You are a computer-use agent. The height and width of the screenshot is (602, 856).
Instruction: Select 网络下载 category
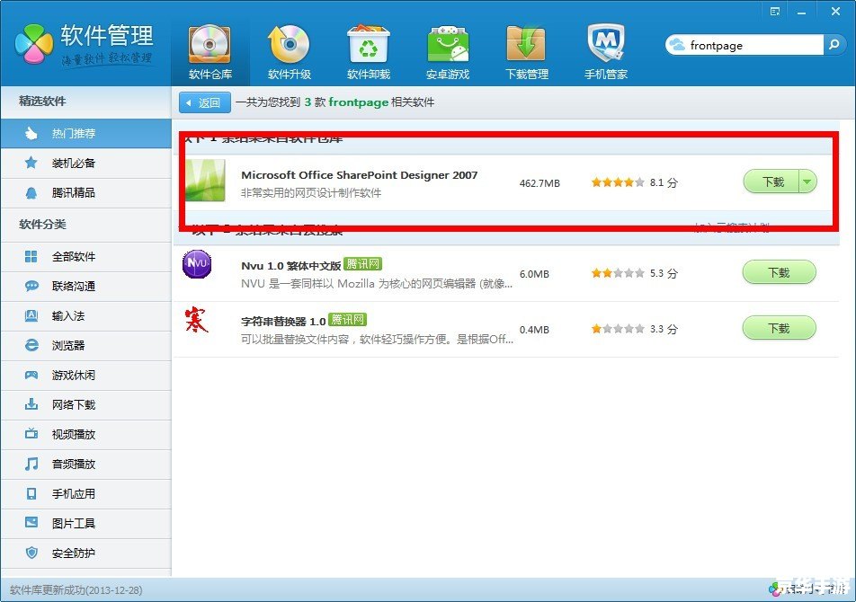[x=85, y=404]
